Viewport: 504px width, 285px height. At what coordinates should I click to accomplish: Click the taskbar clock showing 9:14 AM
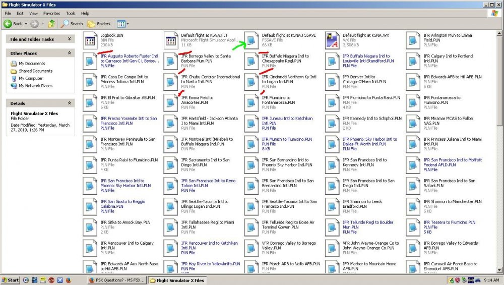pos(491,280)
